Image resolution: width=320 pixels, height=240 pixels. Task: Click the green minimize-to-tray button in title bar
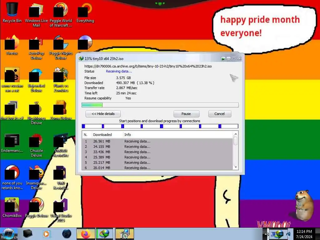pos(223,59)
